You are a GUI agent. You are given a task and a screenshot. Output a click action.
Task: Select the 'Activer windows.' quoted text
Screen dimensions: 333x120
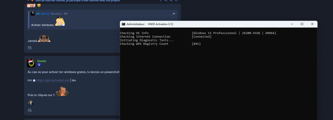(43, 25)
